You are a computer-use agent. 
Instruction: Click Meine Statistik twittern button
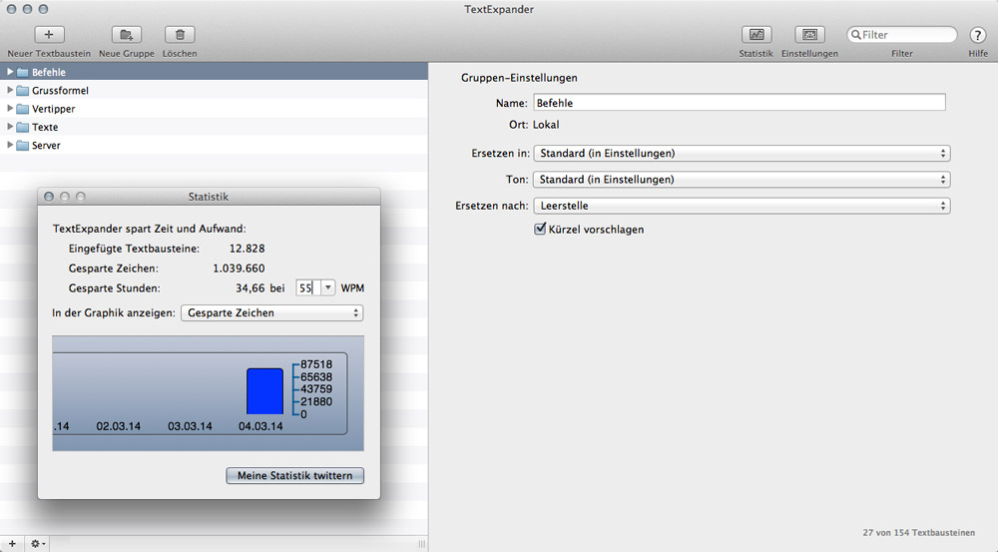click(294, 475)
